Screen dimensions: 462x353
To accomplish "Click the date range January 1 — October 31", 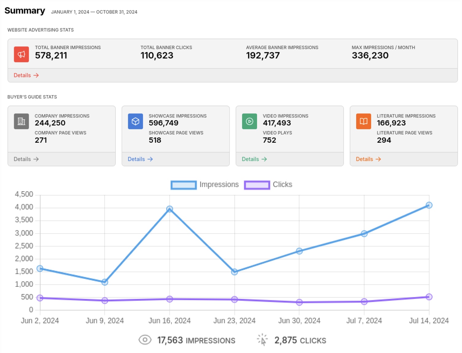I will point(94,12).
